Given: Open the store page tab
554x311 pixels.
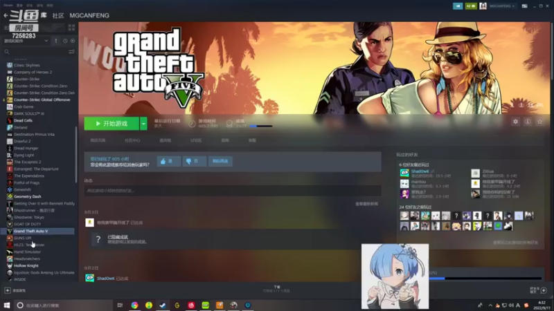Looking at the screenshot, I should (x=98, y=140).
